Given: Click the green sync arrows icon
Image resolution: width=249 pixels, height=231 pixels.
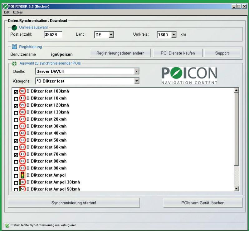Looking at the screenshot, I should pos(14,64).
